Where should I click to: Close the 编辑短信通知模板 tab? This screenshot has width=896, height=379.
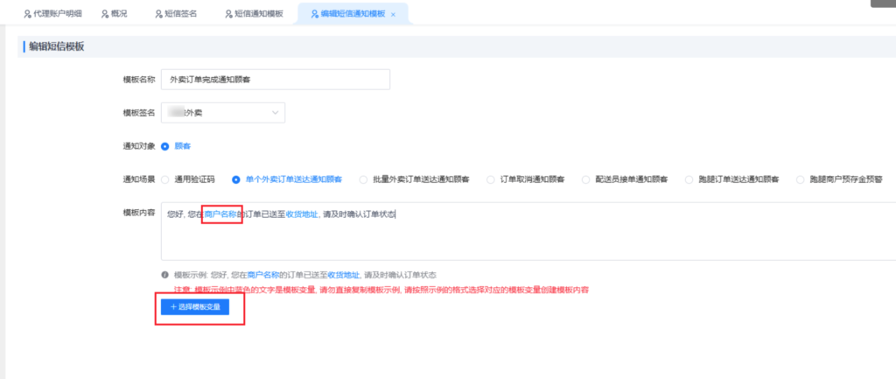[x=393, y=14]
